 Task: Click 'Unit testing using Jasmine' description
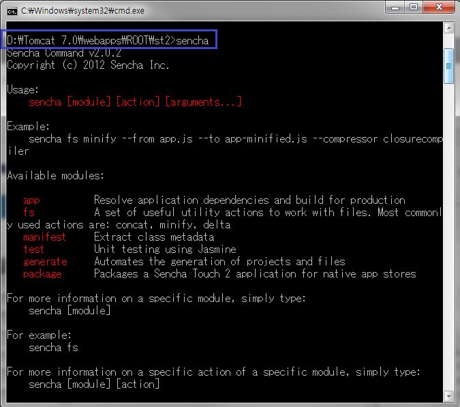point(165,250)
